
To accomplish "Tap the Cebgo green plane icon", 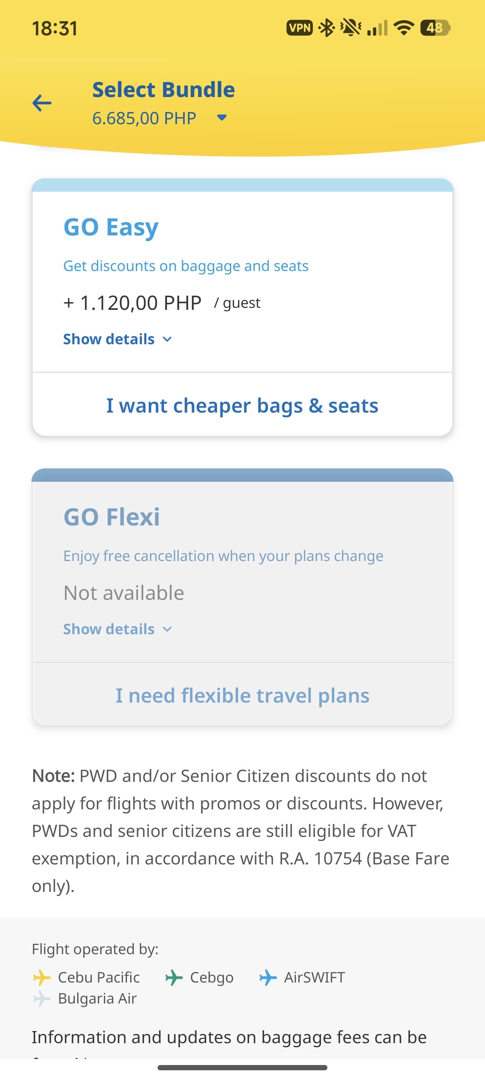I will tap(174, 977).
